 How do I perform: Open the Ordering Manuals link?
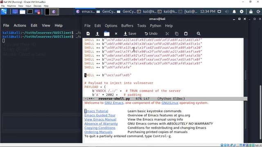(x=98, y=132)
